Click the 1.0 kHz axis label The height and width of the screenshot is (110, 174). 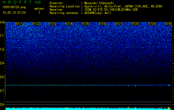(2, 50)
